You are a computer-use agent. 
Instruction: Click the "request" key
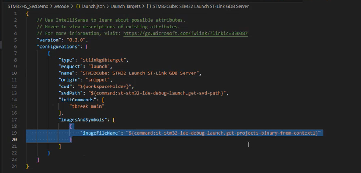(71, 67)
